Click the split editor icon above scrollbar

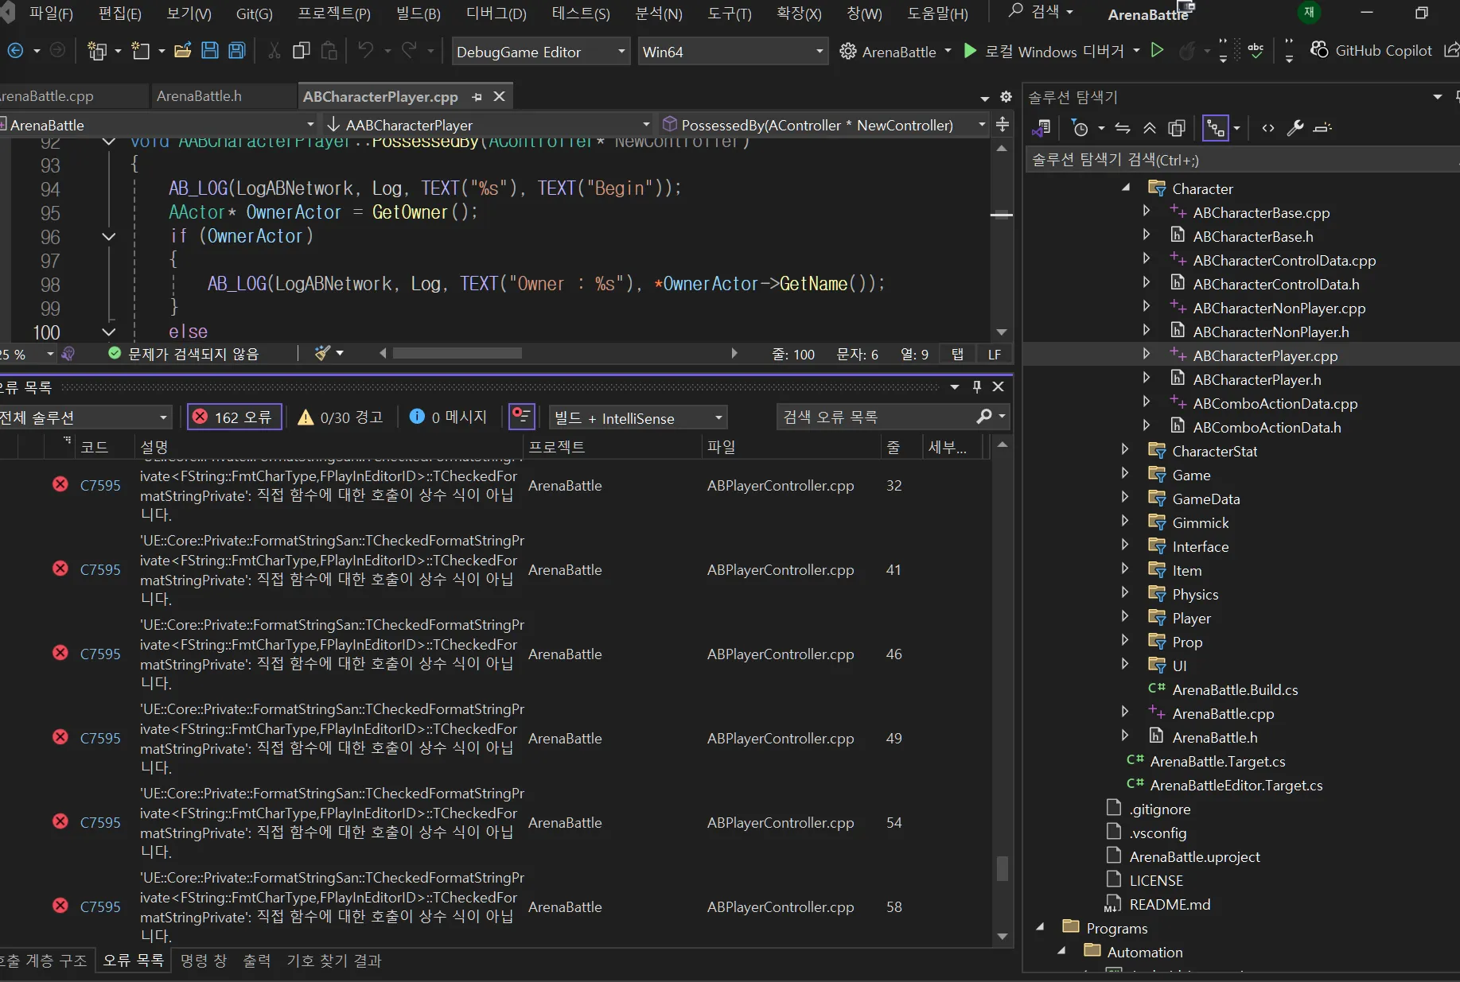pyautogui.click(x=1003, y=125)
